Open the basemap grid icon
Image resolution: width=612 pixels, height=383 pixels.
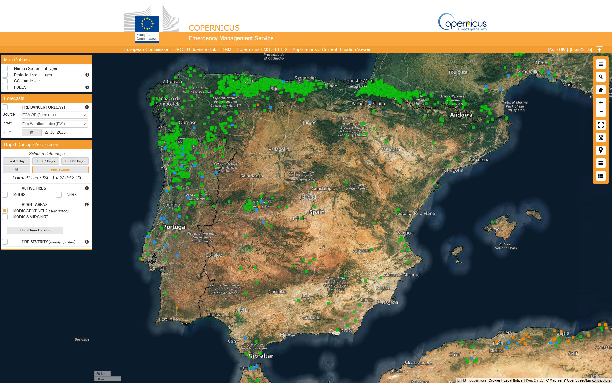[x=601, y=163]
